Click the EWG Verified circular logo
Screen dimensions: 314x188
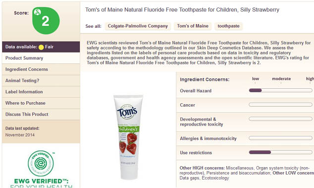click(41, 163)
